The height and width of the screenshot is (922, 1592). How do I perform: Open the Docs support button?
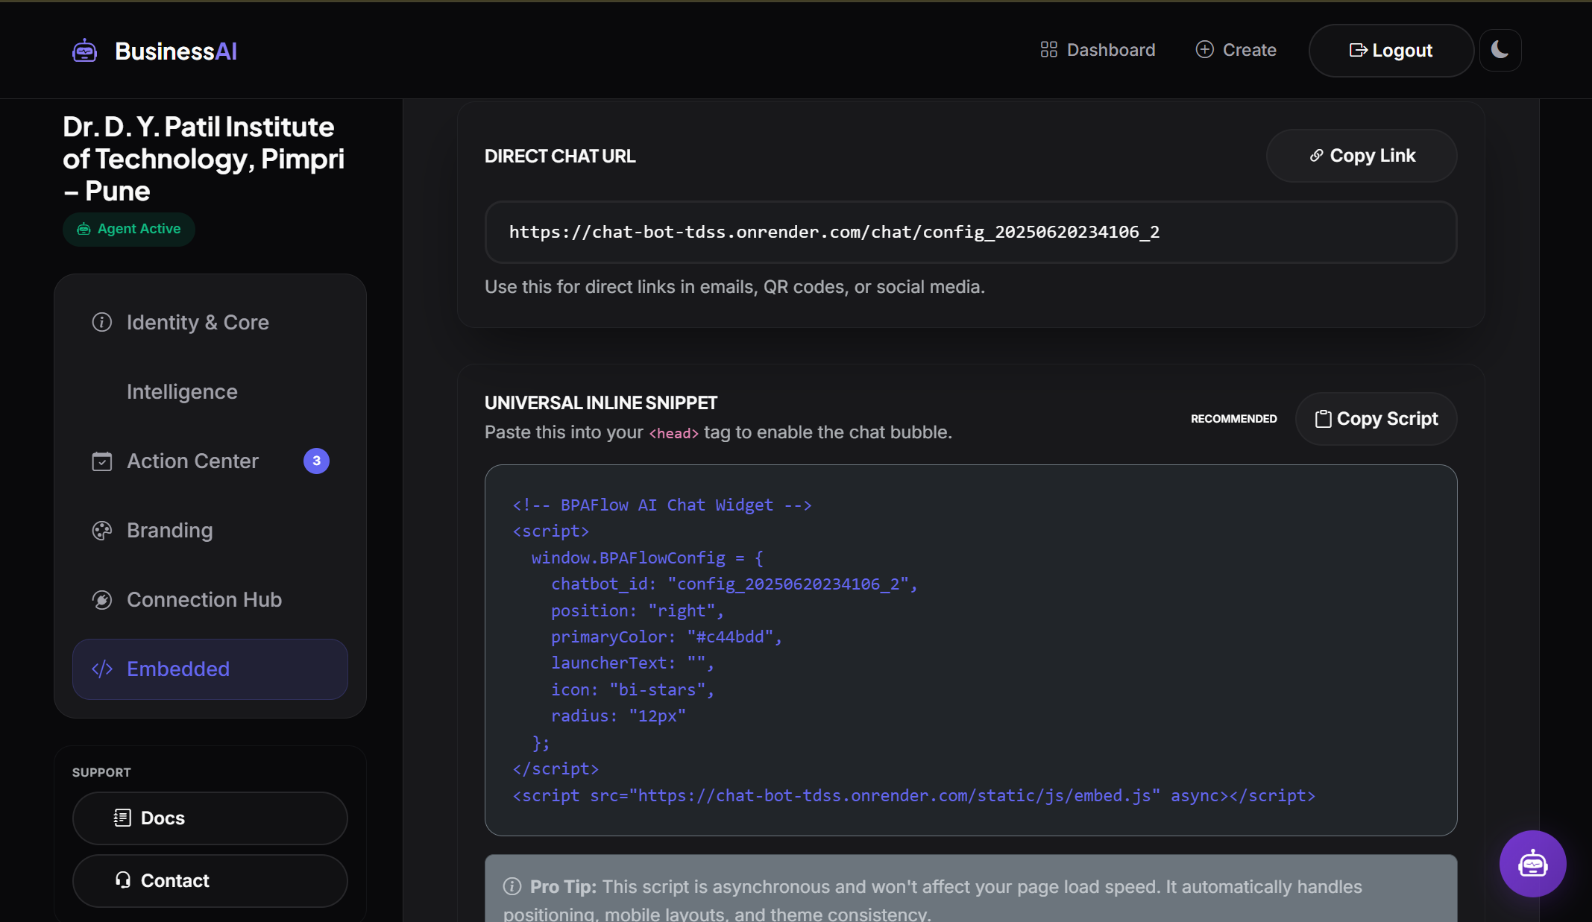[x=210, y=818]
